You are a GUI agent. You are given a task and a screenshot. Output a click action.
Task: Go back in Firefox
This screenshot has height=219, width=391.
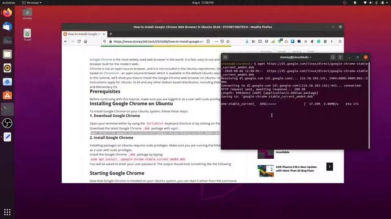66,41
